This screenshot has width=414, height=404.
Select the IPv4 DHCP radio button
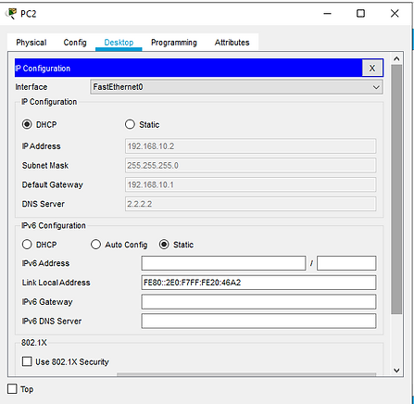click(x=27, y=124)
